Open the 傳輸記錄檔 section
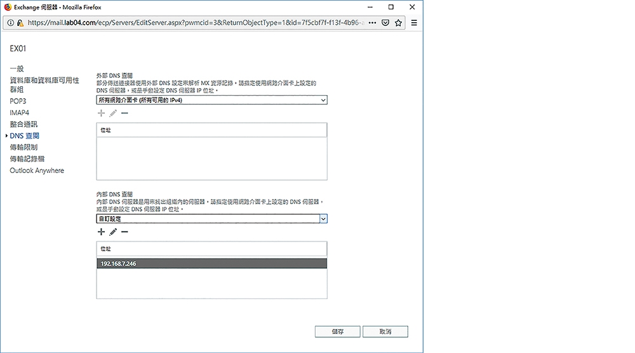635x353 pixels. pos(27,159)
